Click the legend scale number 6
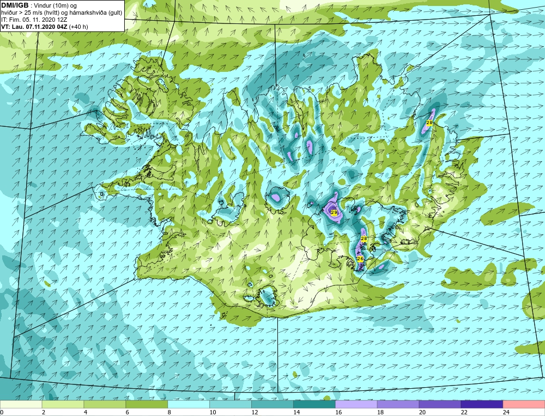Image resolution: width=545 pixels, height=416 pixels. (128, 412)
